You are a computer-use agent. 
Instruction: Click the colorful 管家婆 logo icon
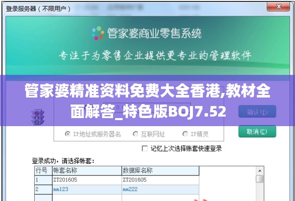(x=98, y=33)
